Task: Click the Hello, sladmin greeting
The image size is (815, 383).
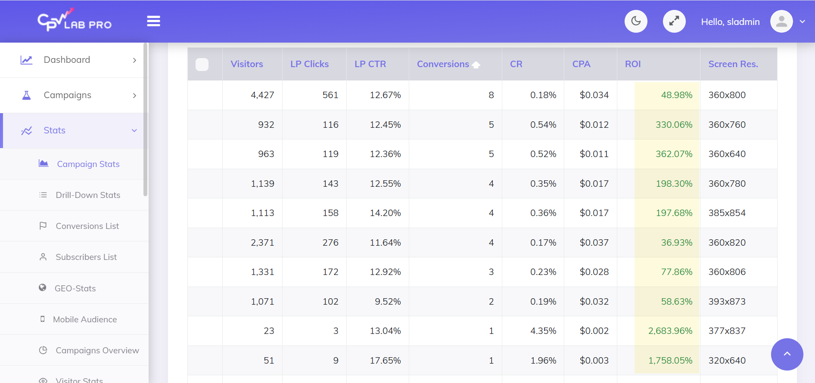Action: 730,22
